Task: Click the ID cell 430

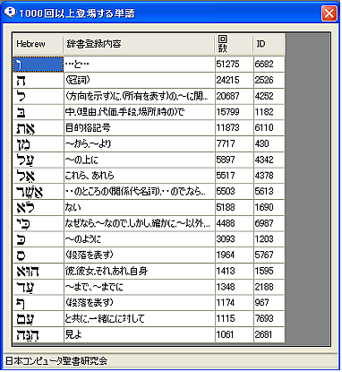Action: [x=269, y=144]
